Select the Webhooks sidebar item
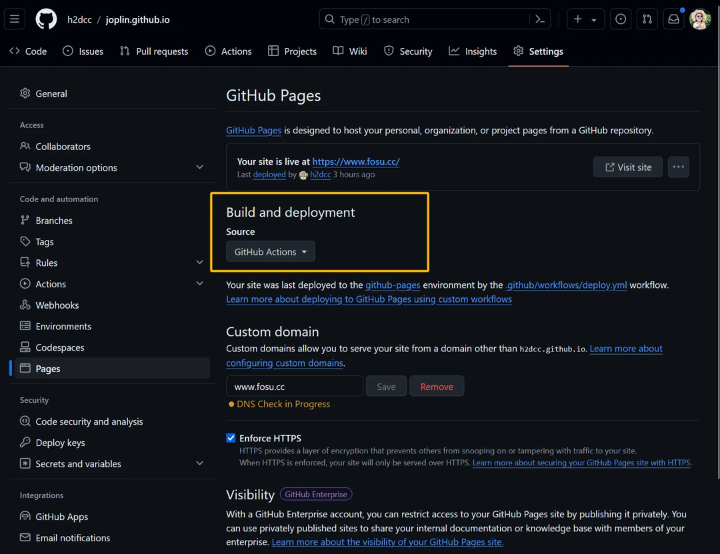 (x=57, y=305)
